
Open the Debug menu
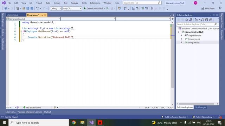coord(57,3)
